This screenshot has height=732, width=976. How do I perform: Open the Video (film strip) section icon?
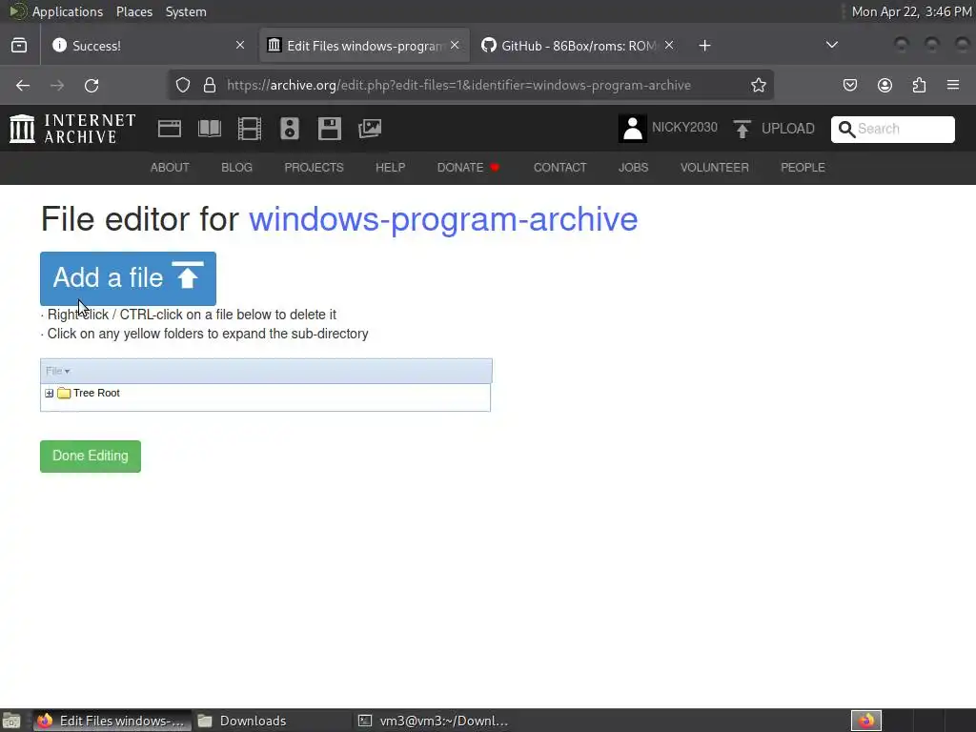point(250,129)
